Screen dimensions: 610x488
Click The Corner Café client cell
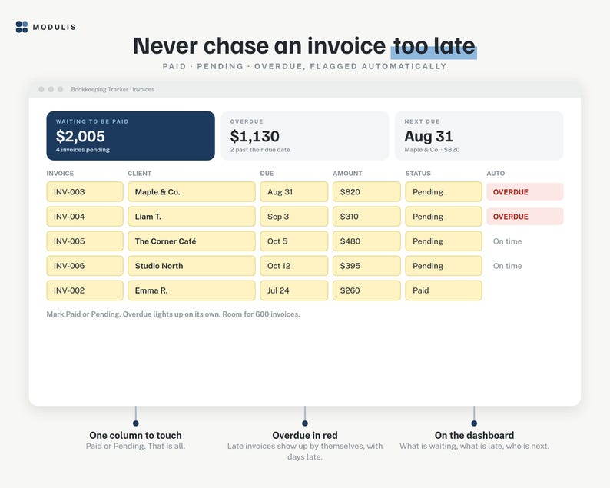click(191, 241)
